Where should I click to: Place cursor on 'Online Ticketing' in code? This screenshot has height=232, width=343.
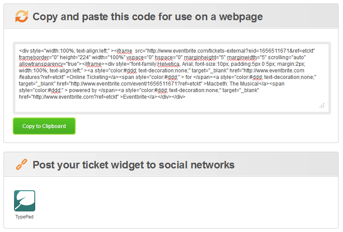(x=89, y=77)
